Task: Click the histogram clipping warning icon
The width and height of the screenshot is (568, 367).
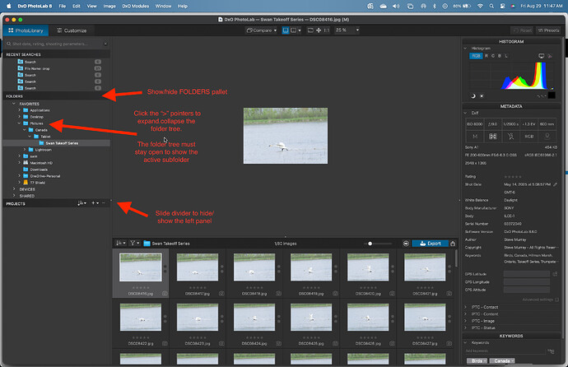Action: click(x=550, y=56)
